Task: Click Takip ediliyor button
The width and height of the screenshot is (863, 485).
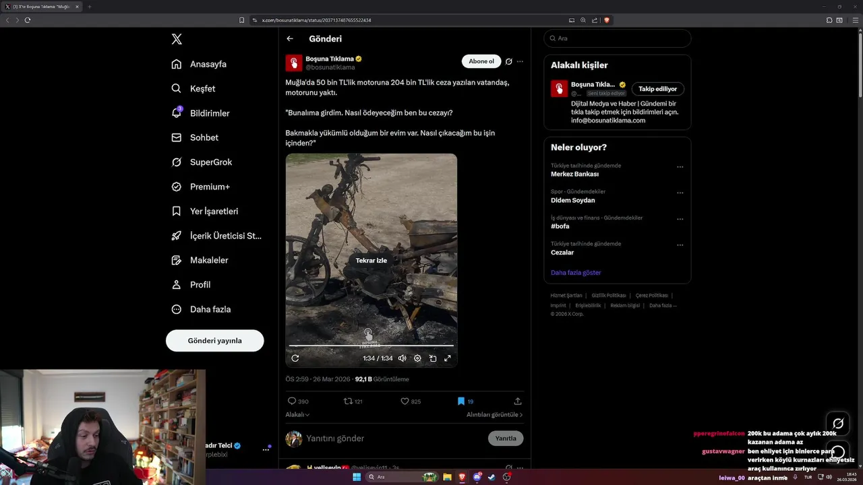Action: pyautogui.click(x=657, y=89)
